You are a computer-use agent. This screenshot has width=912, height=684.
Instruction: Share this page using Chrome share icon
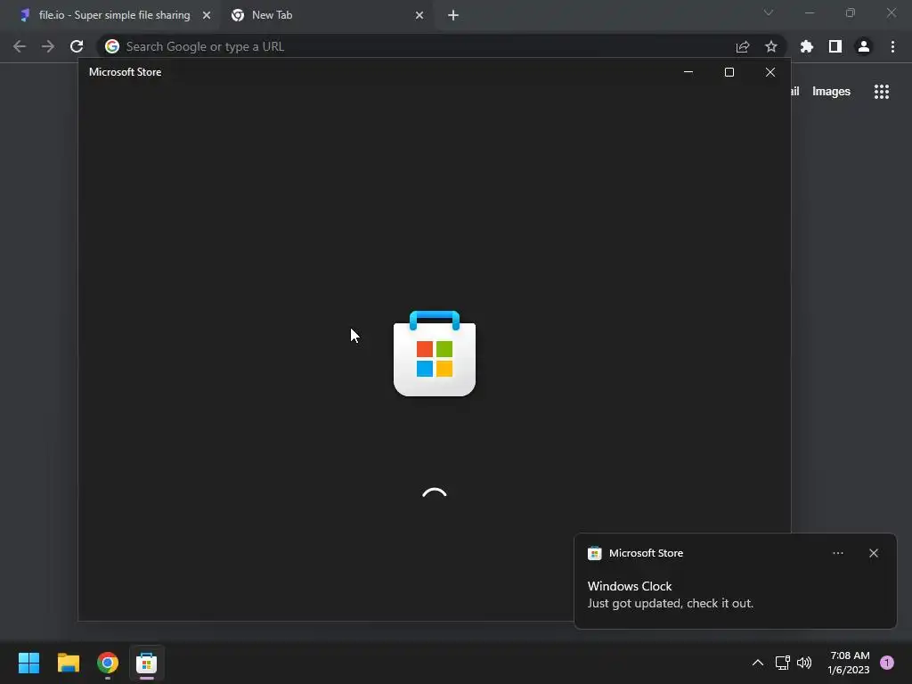743,46
